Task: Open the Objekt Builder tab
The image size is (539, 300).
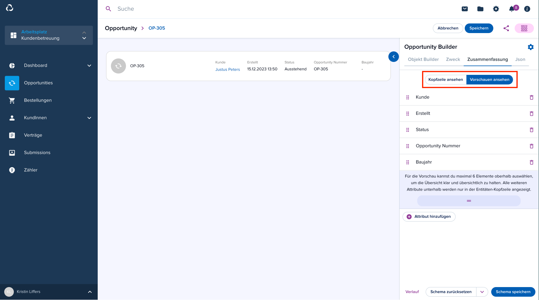Action: click(x=423, y=60)
